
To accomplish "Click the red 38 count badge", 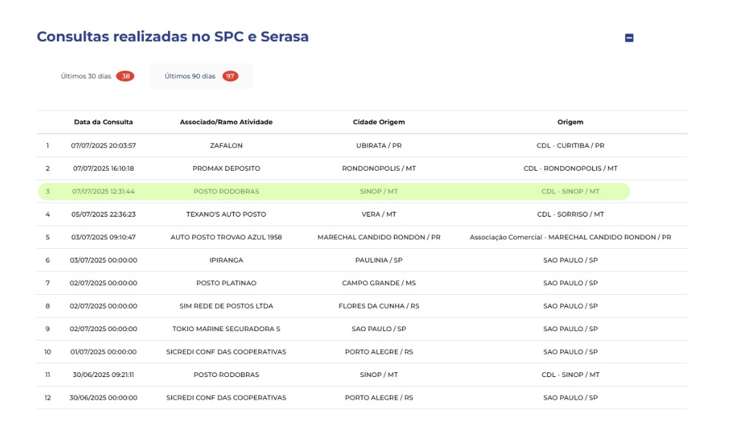I will pos(125,76).
